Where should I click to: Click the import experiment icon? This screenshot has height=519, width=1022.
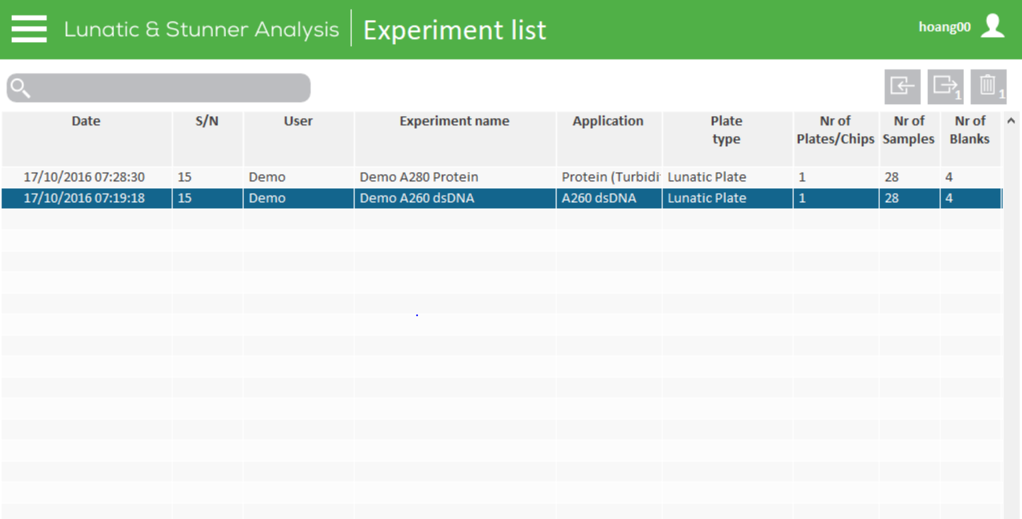902,87
